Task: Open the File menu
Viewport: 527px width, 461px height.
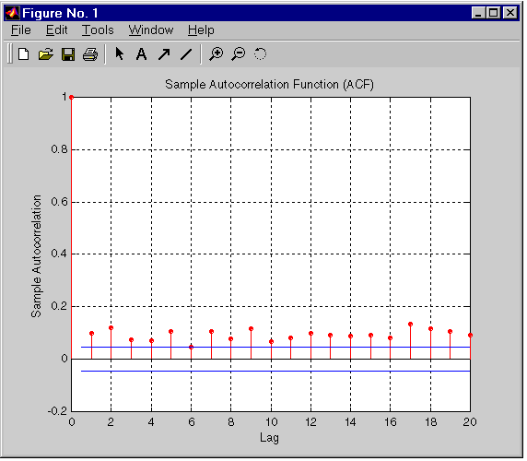Action: pos(21,30)
